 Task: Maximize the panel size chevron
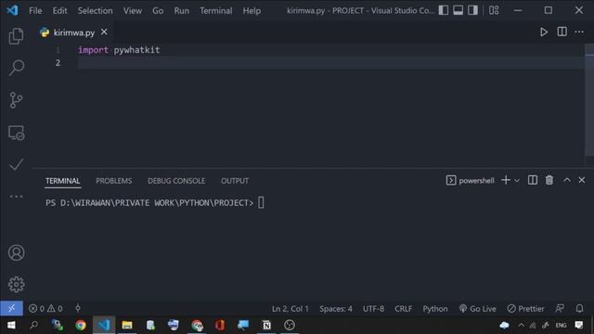tap(567, 180)
